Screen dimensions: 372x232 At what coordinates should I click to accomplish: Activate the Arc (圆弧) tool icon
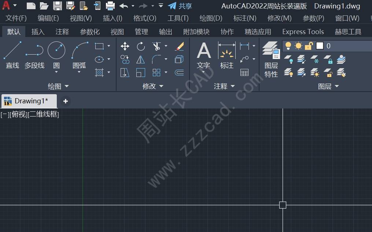pyautogui.click(x=79, y=50)
